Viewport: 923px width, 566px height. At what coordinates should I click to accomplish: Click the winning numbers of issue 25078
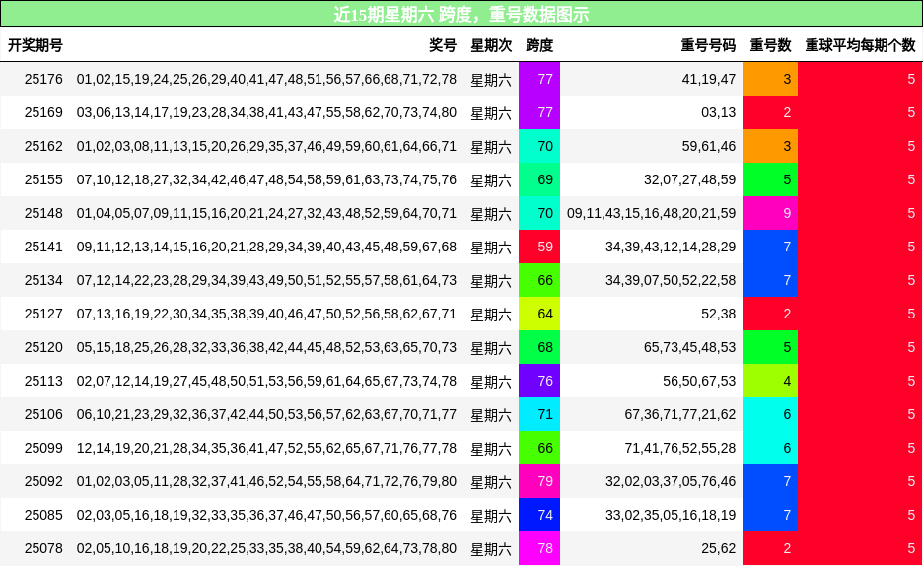click(266, 548)
